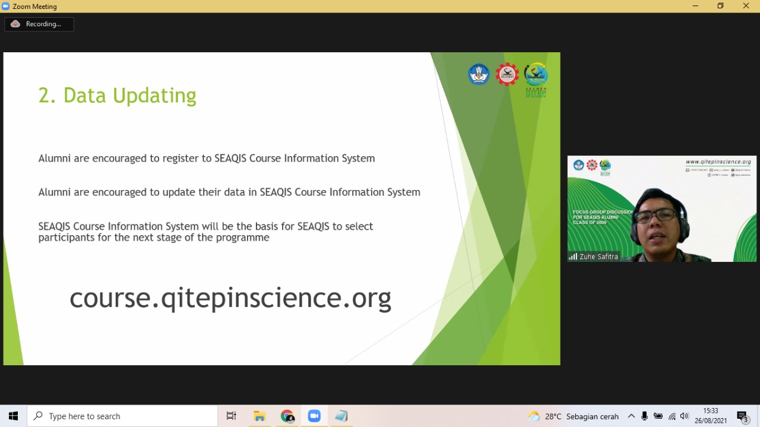Open the battery status icon

658,416
